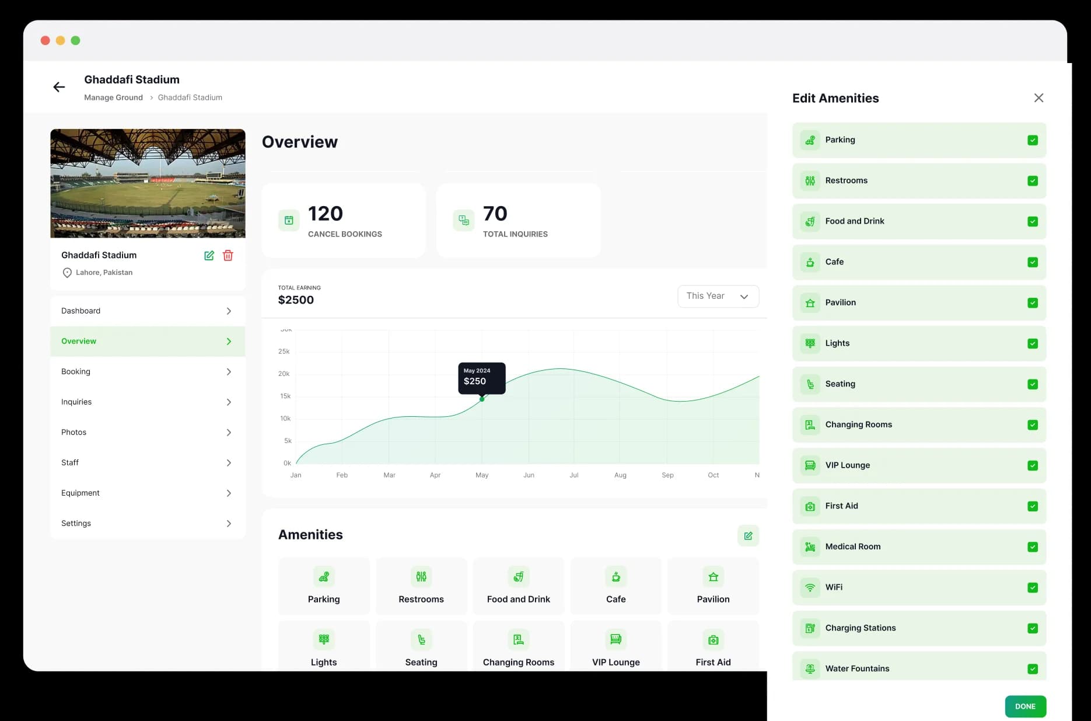Screen dimensions: 1091x721
Task: Click the First Aid icon in Amenities grid
Action: coord(713,640)
